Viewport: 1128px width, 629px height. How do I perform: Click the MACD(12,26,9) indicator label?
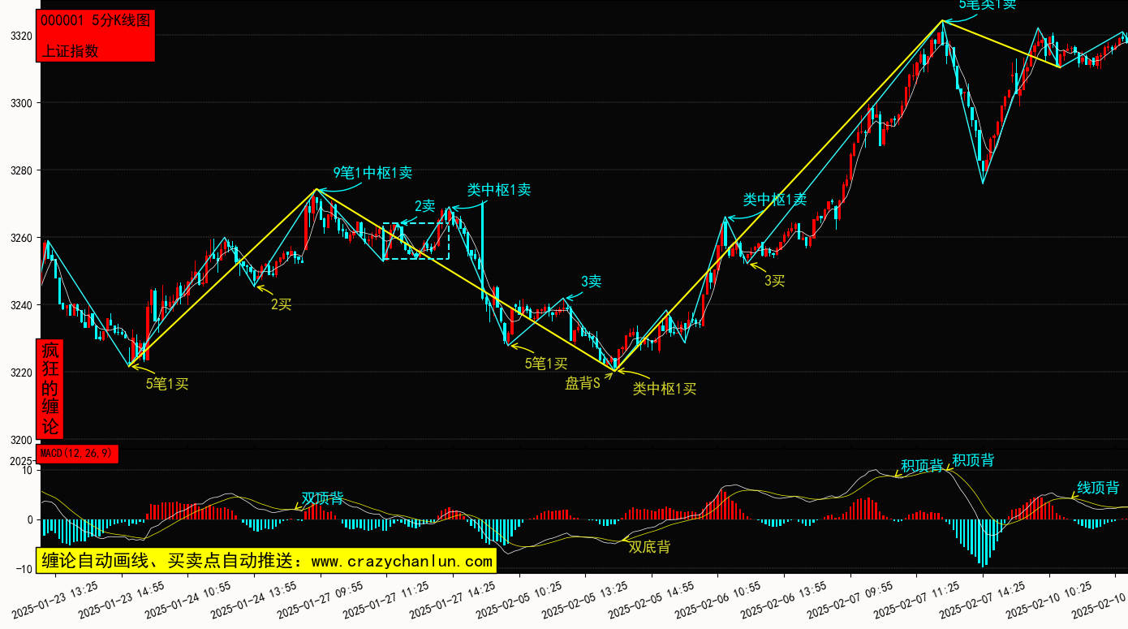point(78,453)
